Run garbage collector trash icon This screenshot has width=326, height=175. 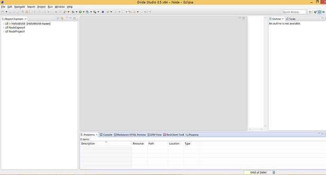[x=274, y=172]
